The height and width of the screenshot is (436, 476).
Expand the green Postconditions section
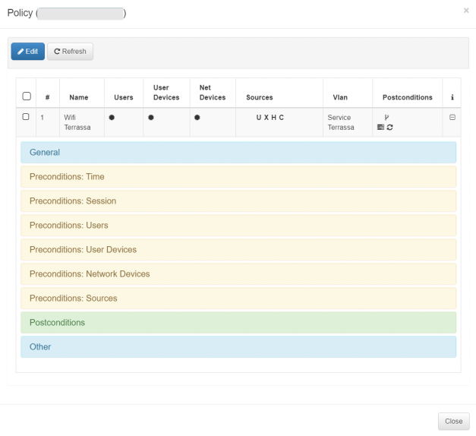(x=238, y=322)
